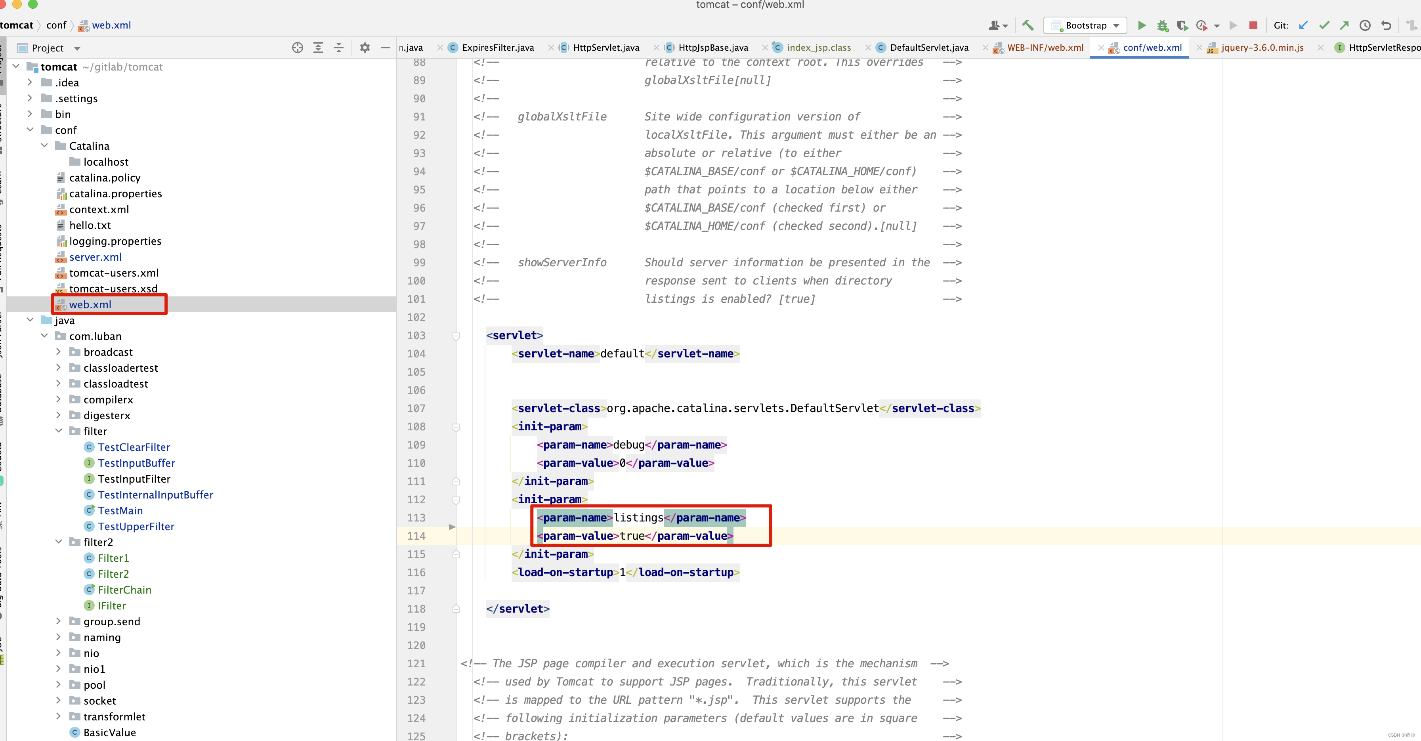Build project with the hammer icon

(1028, 25)
